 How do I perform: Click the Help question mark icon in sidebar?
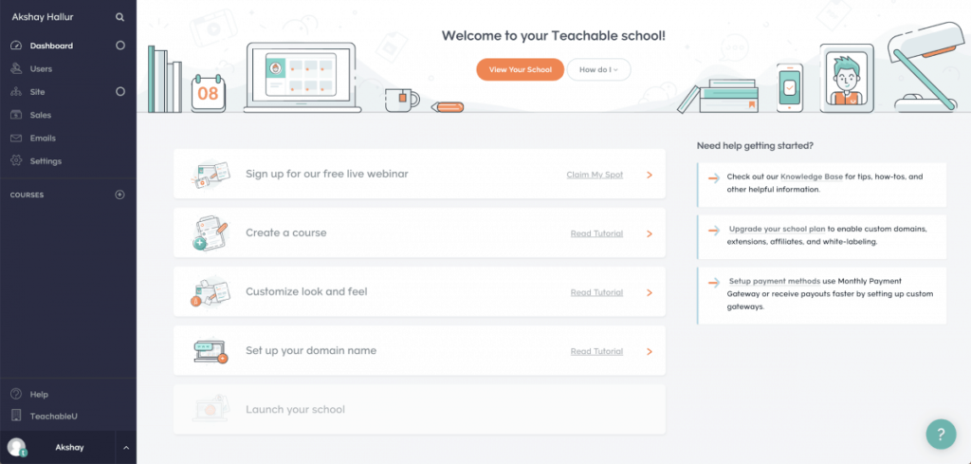17,394
